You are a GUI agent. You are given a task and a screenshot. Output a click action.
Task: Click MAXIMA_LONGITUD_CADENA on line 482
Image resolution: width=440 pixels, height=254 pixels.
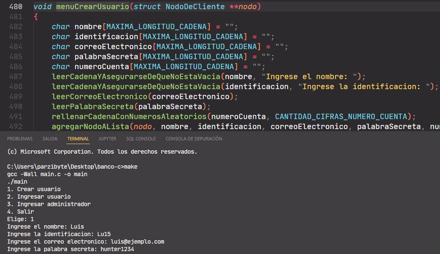(157, 27)
